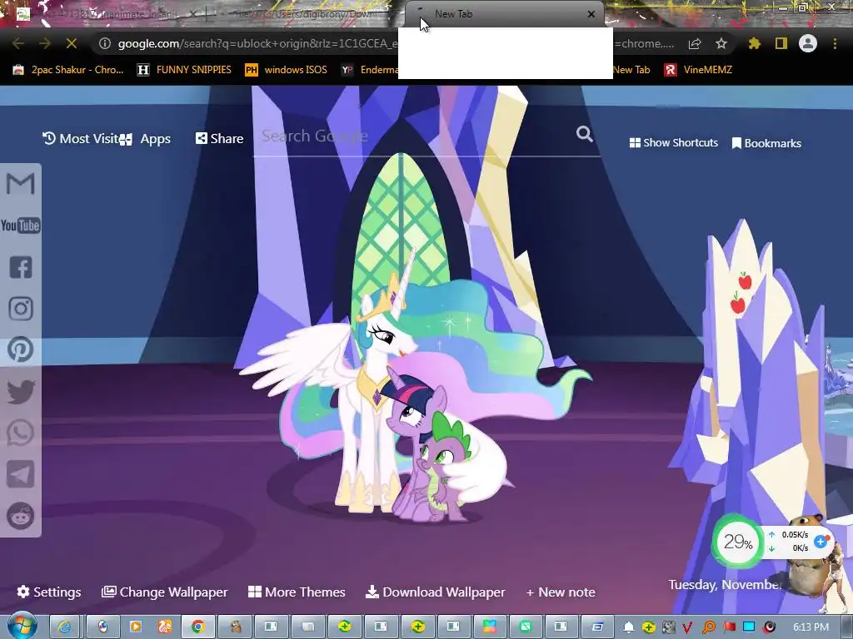The width and height of the screenshot is (853, 639).
Task: Close the New Tab browser tab
Action: click(591, 14)
